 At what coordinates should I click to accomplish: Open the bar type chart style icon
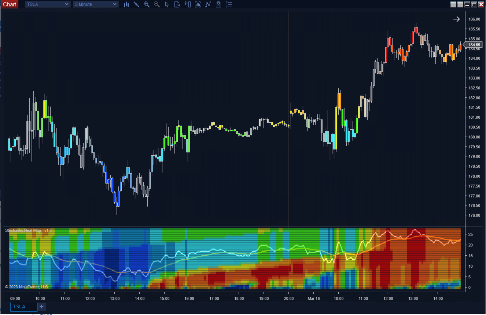tap(126, 4)
